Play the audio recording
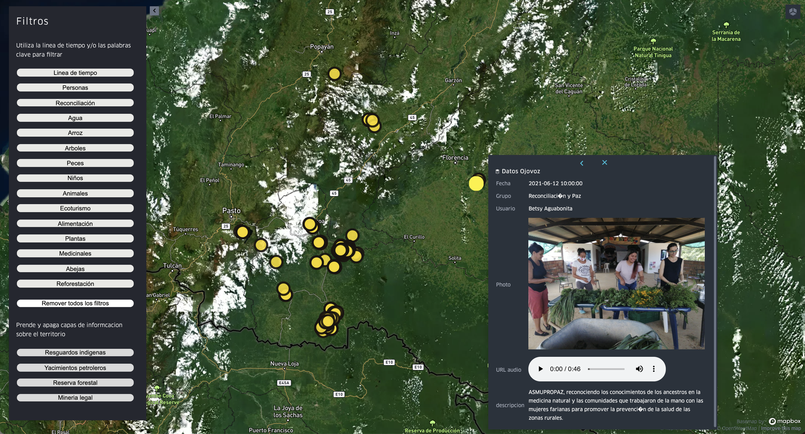 541,369
